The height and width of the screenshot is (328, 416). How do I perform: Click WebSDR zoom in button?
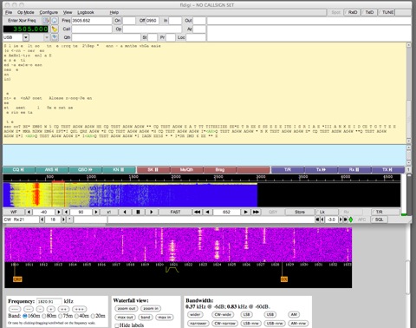click(x=151, y=309)
